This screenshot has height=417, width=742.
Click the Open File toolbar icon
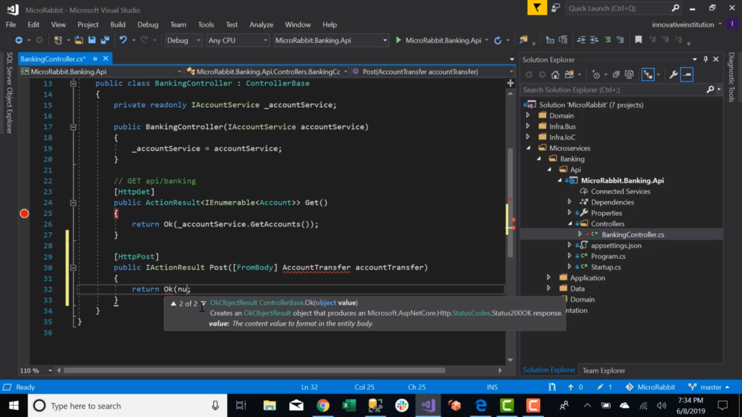[x=79, y=40]
